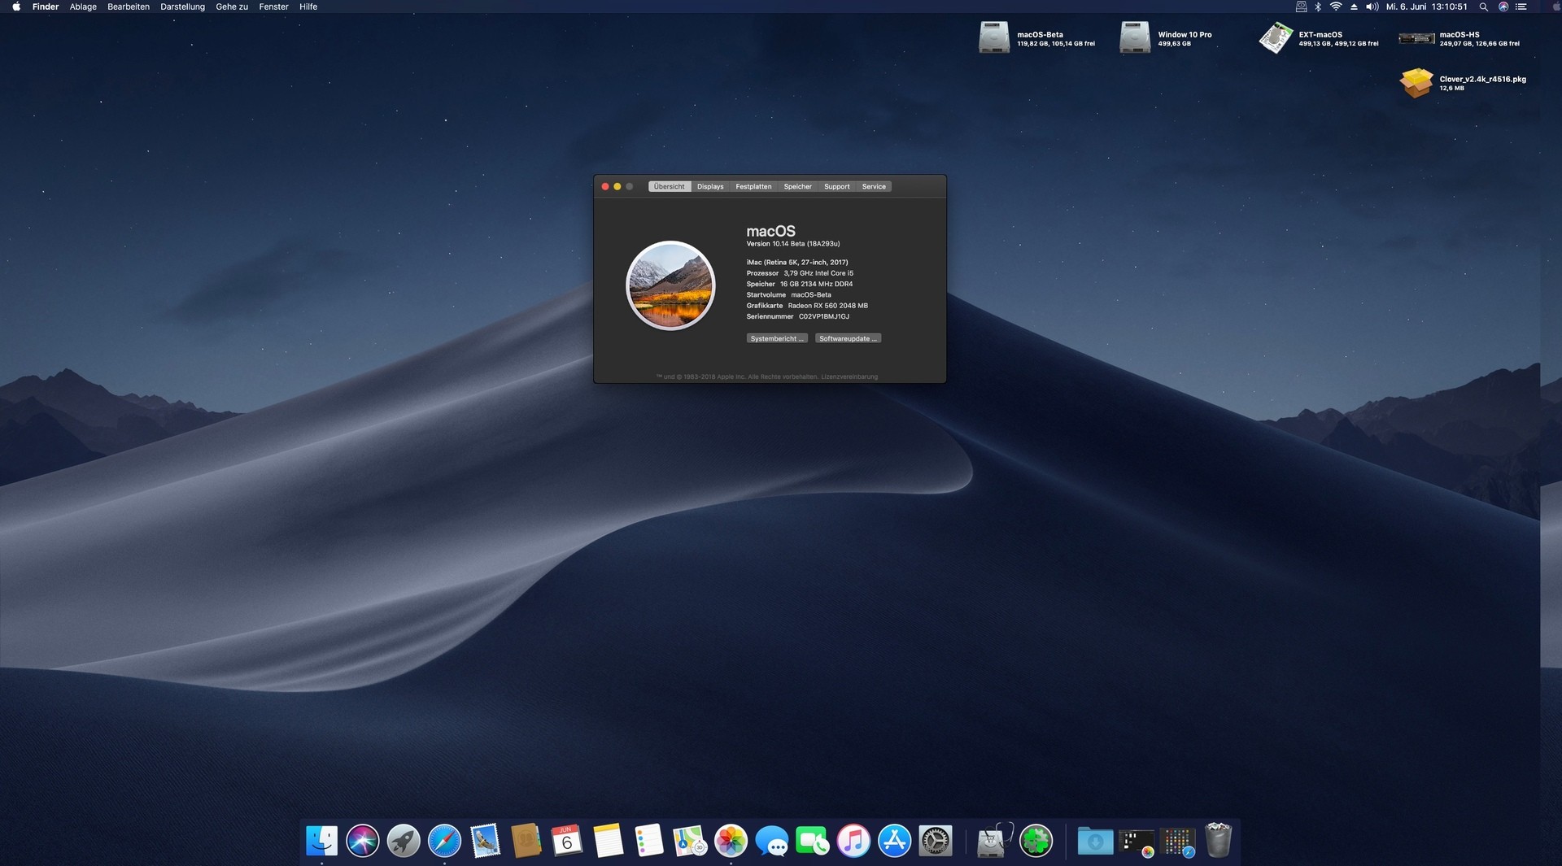This screenshot has height=866, width=1562.
Task: Open the App Store dock icon
Action: 894,841
